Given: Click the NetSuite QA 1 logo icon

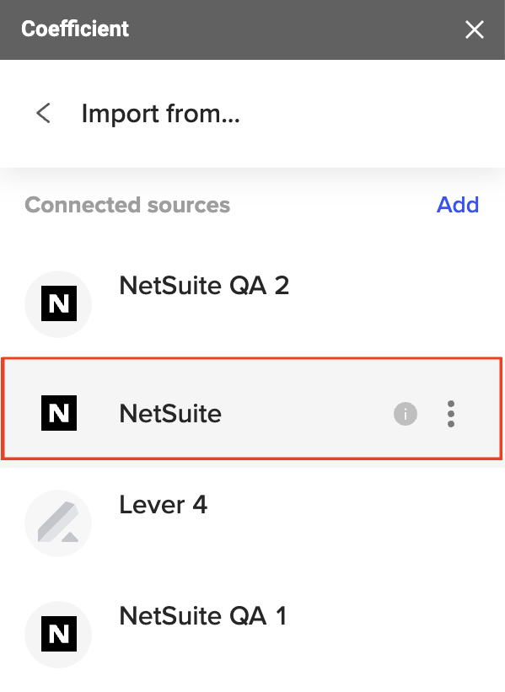Looking at the screenshot, I should tap(59, 634).
